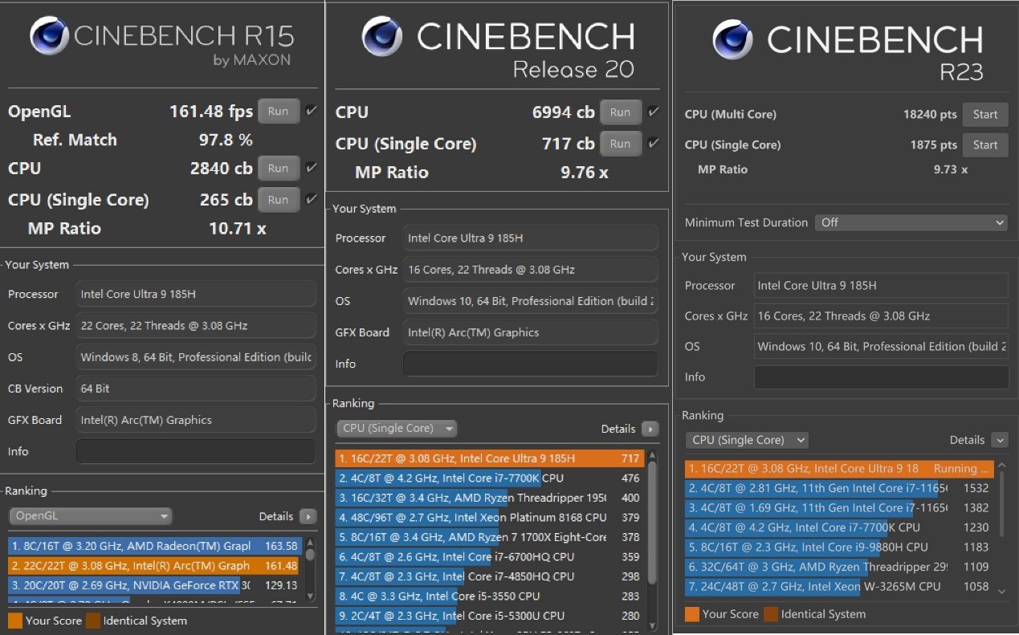Toggle the OpenGL test checkbox in R15

[x=312, y=111]
